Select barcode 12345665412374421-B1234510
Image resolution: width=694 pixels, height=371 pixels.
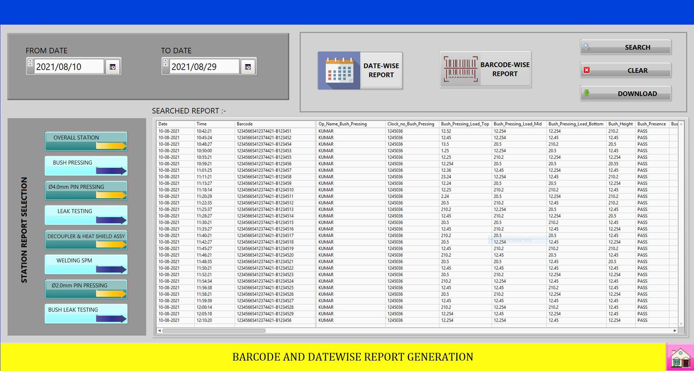pyautogui.click(x=265, y=190)
